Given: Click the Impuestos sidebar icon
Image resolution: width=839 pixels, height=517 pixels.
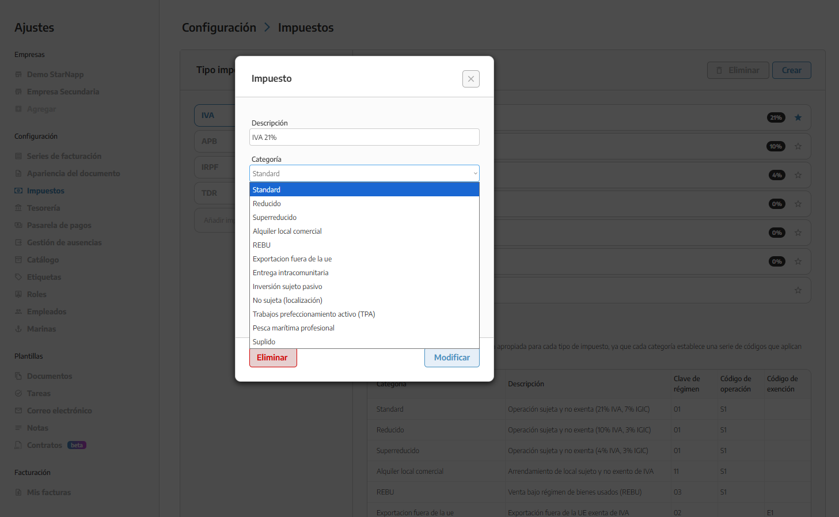Looking at the screenshot, I should (x=18, y=191).
